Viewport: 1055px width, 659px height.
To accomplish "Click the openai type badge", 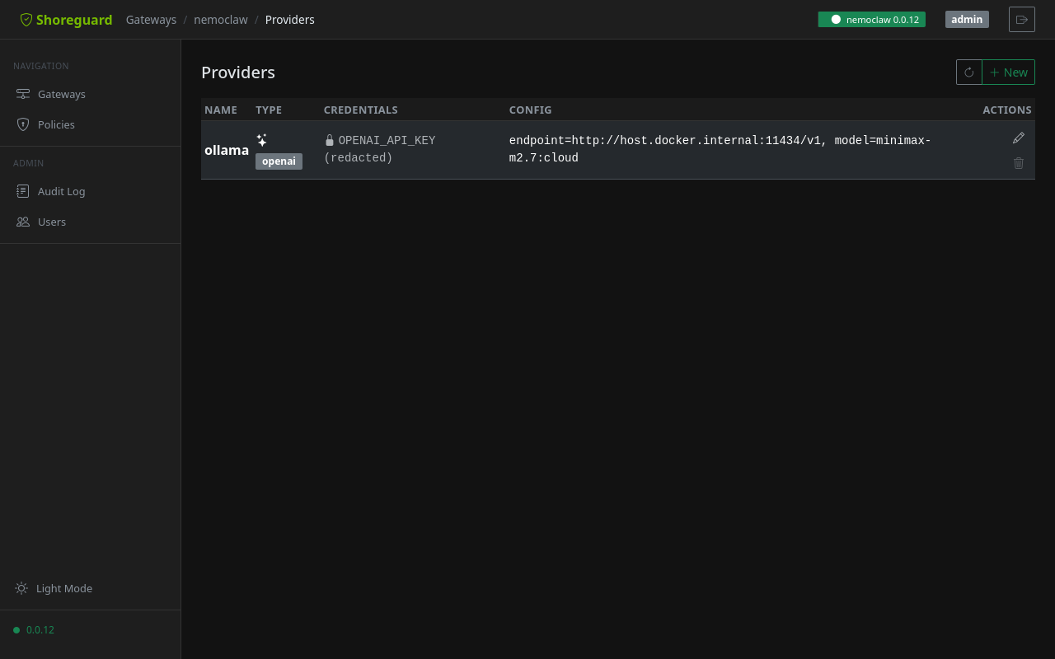I will pos(279,161).
